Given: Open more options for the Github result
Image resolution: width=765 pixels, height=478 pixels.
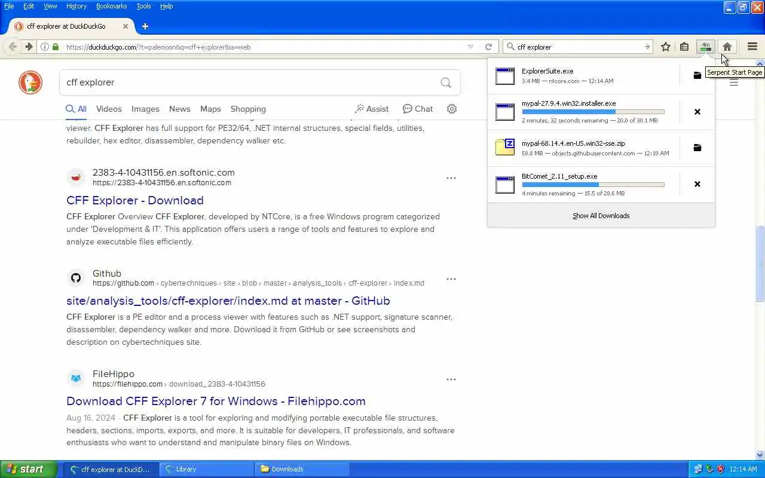Looking at the screenshot, I should pyautogui.click(x=451, y=279).
